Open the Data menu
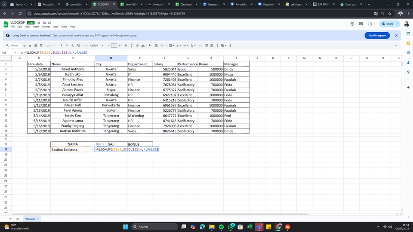This screenshot has height=232, width=413. coord(55,27)
